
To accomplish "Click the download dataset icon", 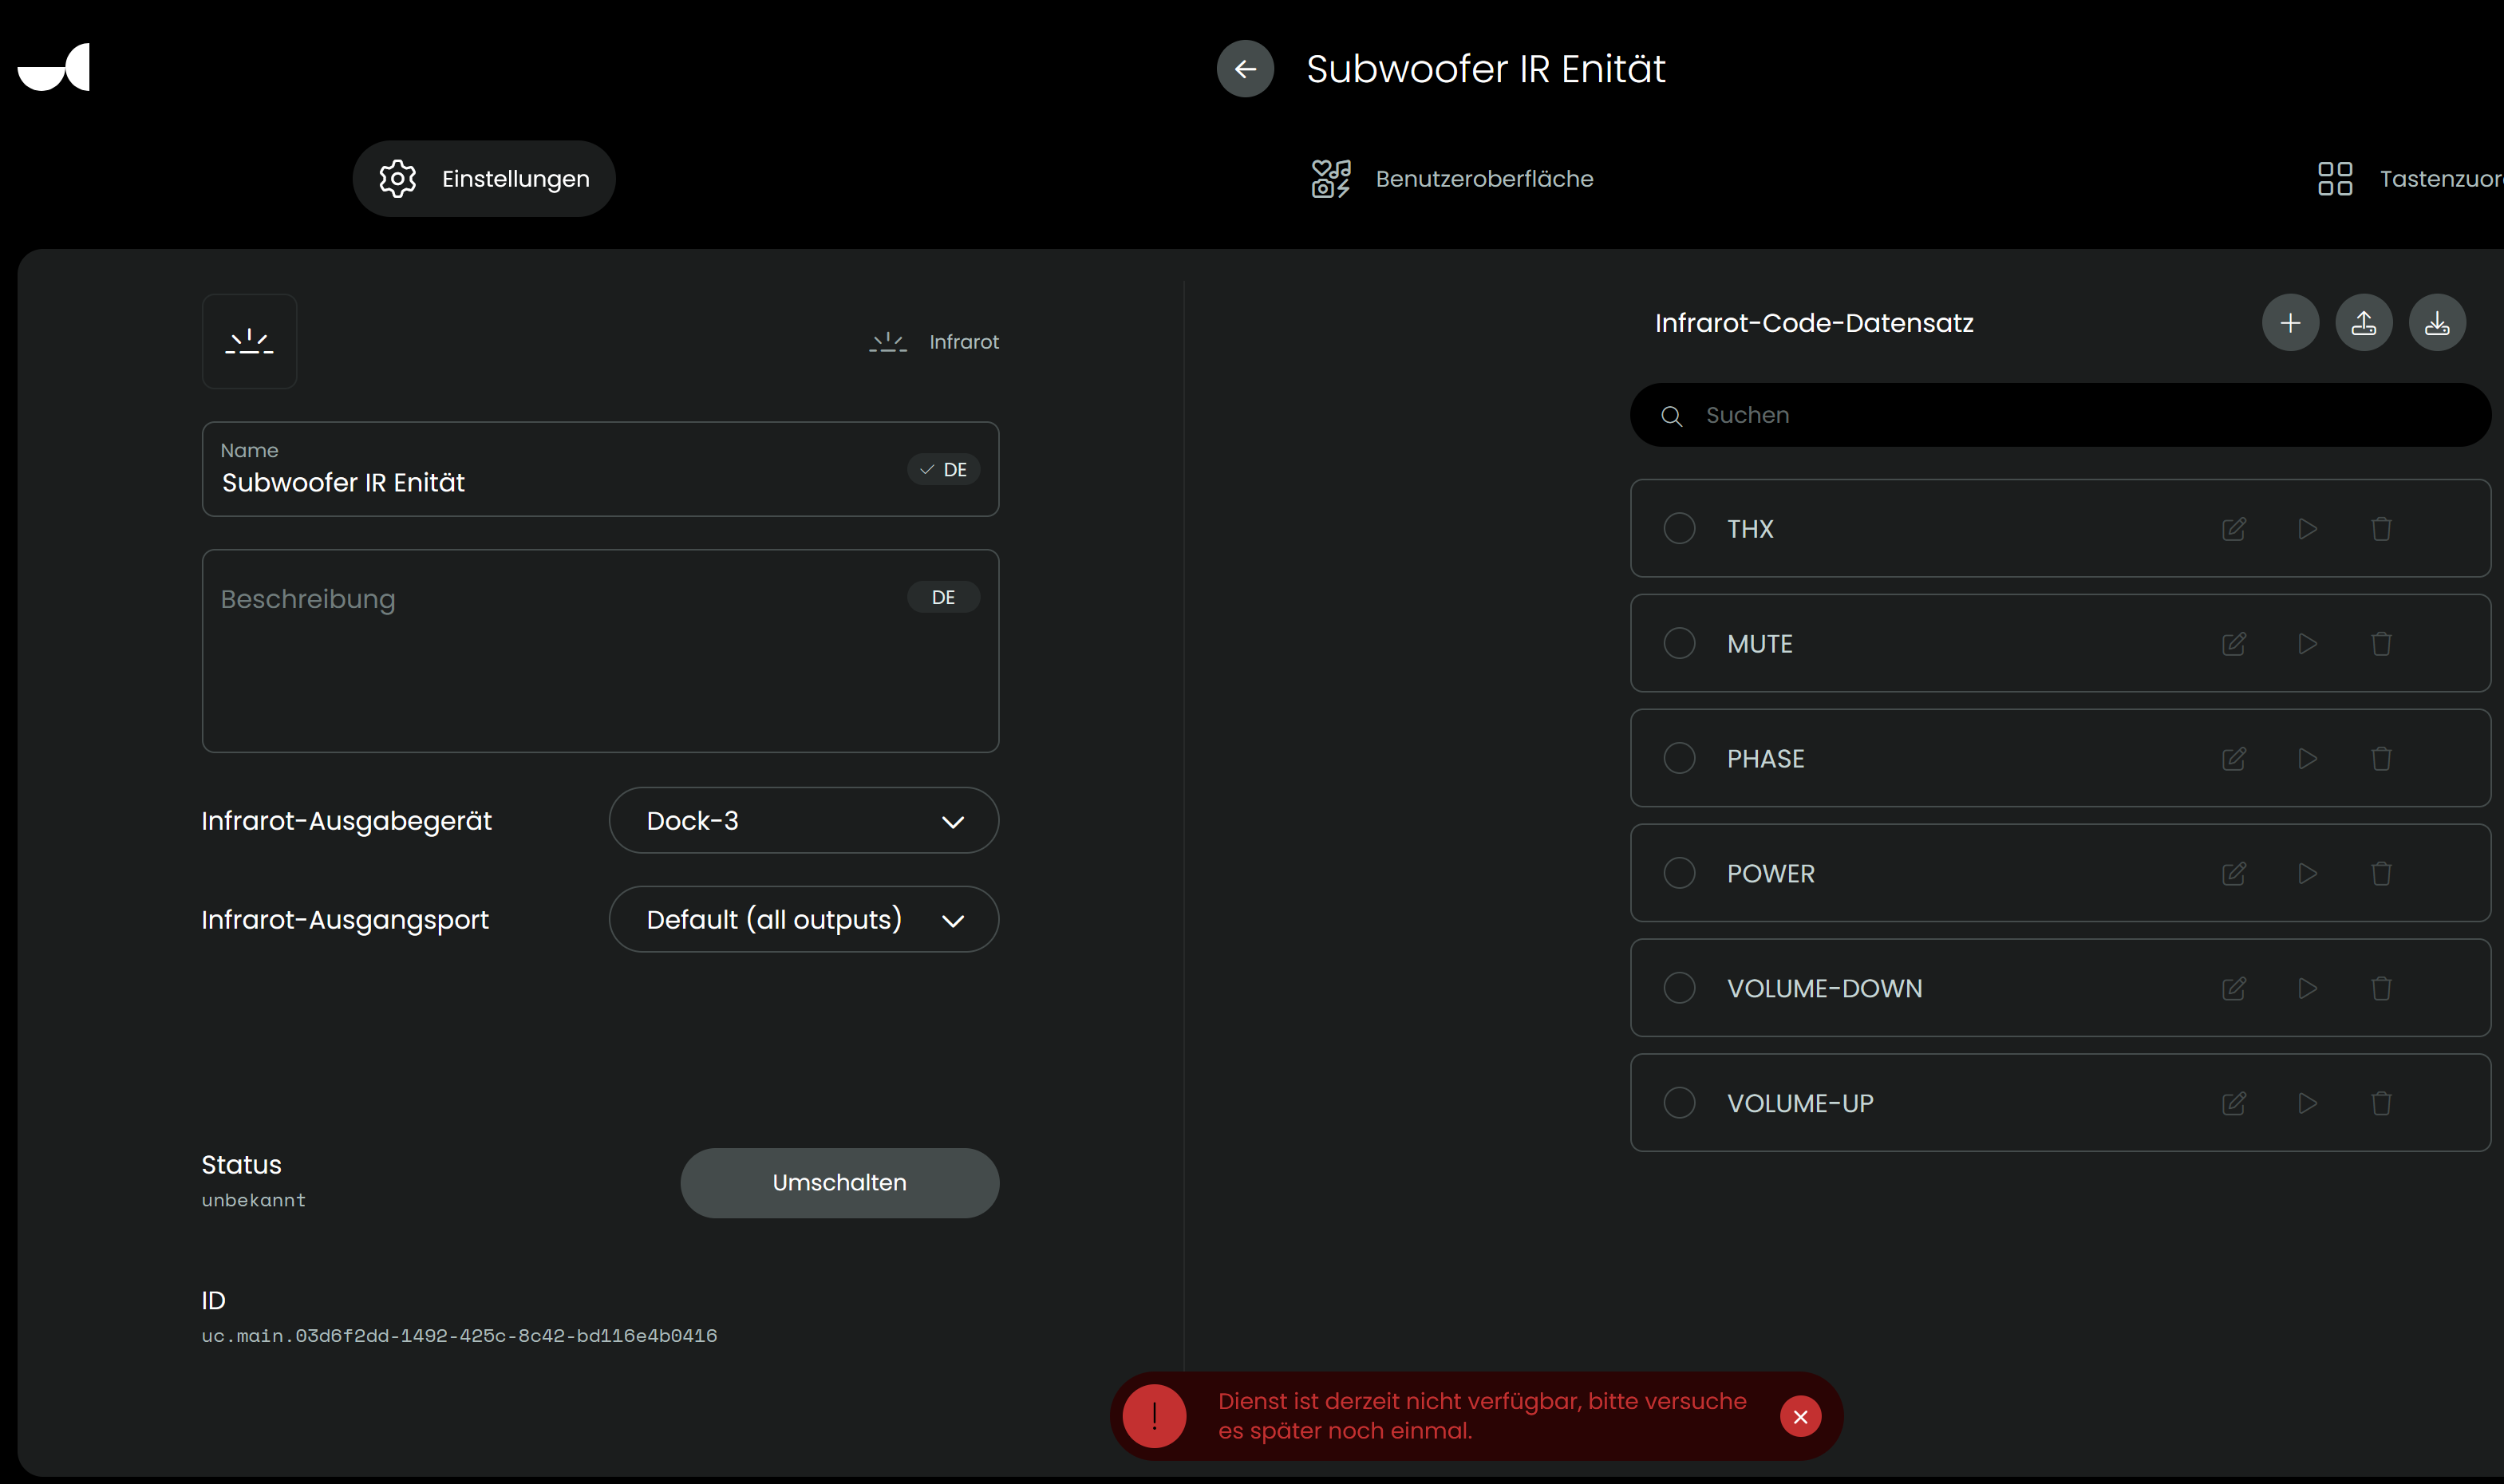I will tap(2437, 323).
